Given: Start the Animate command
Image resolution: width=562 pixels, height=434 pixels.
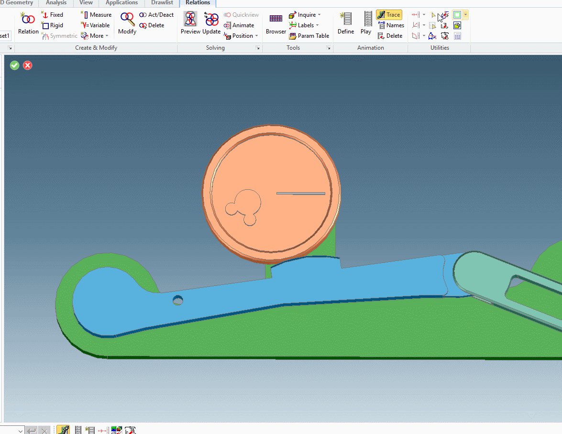Looking at the screenshot, I should [x=239, y=25].
